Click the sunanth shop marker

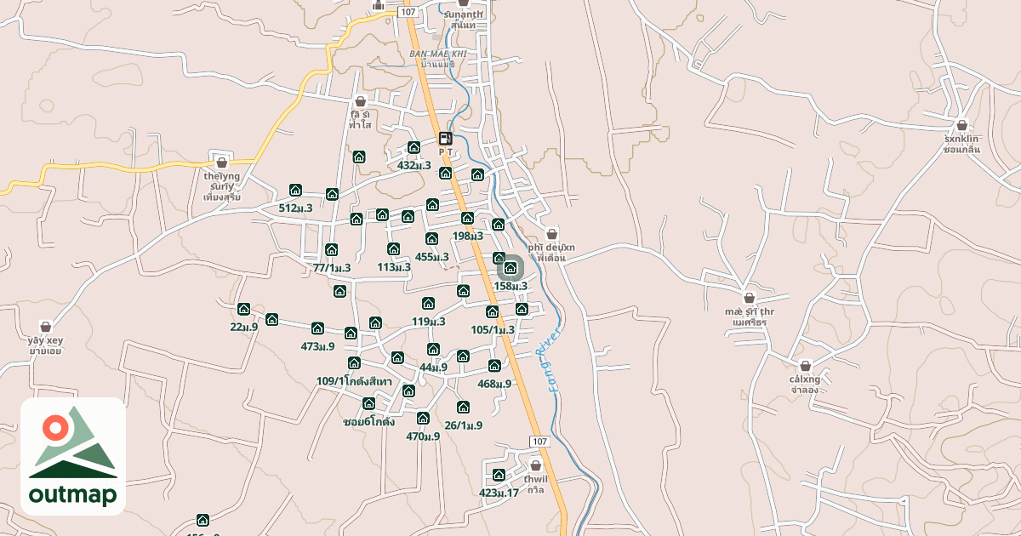(x=463, y=3)
